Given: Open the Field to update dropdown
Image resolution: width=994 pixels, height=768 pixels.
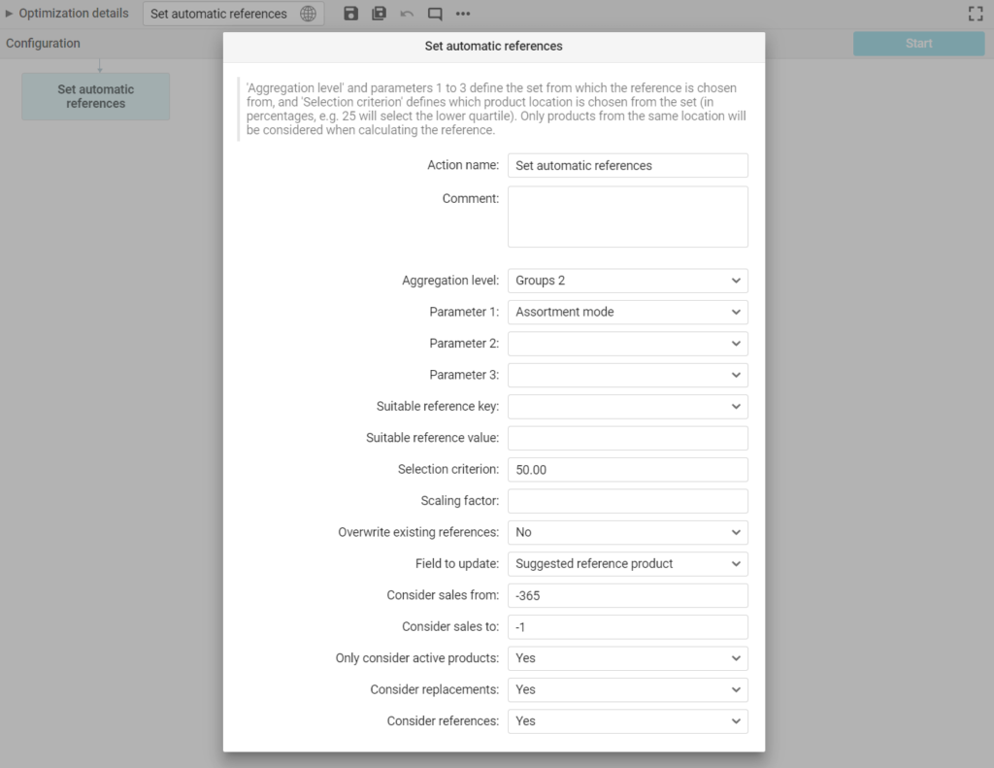Looking at the screenshot, I should (627, 563).
